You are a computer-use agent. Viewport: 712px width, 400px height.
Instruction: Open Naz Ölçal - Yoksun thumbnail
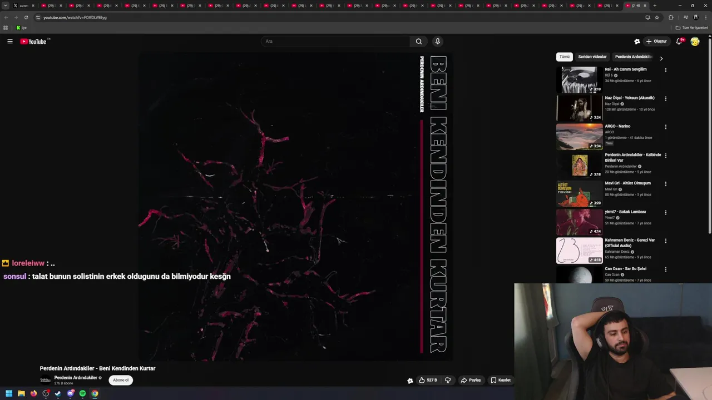(580, 108)
